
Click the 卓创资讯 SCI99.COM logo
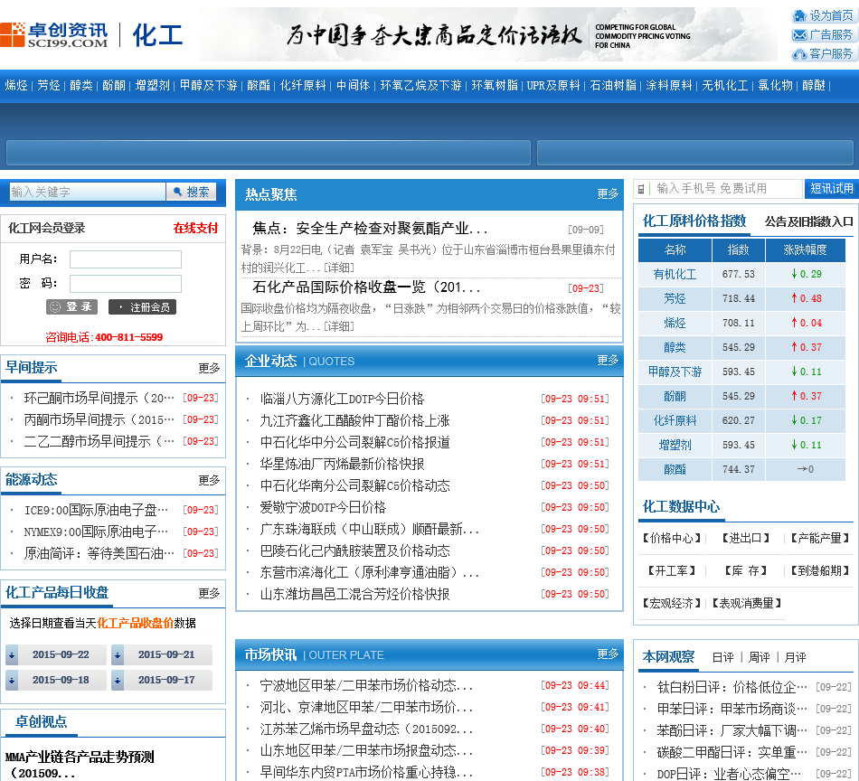coord(54,34)
